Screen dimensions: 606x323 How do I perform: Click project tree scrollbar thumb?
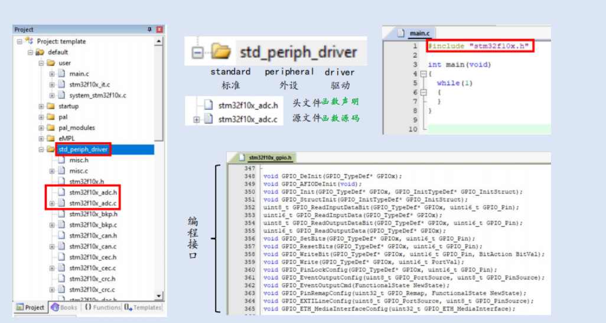tap(159, 94)
